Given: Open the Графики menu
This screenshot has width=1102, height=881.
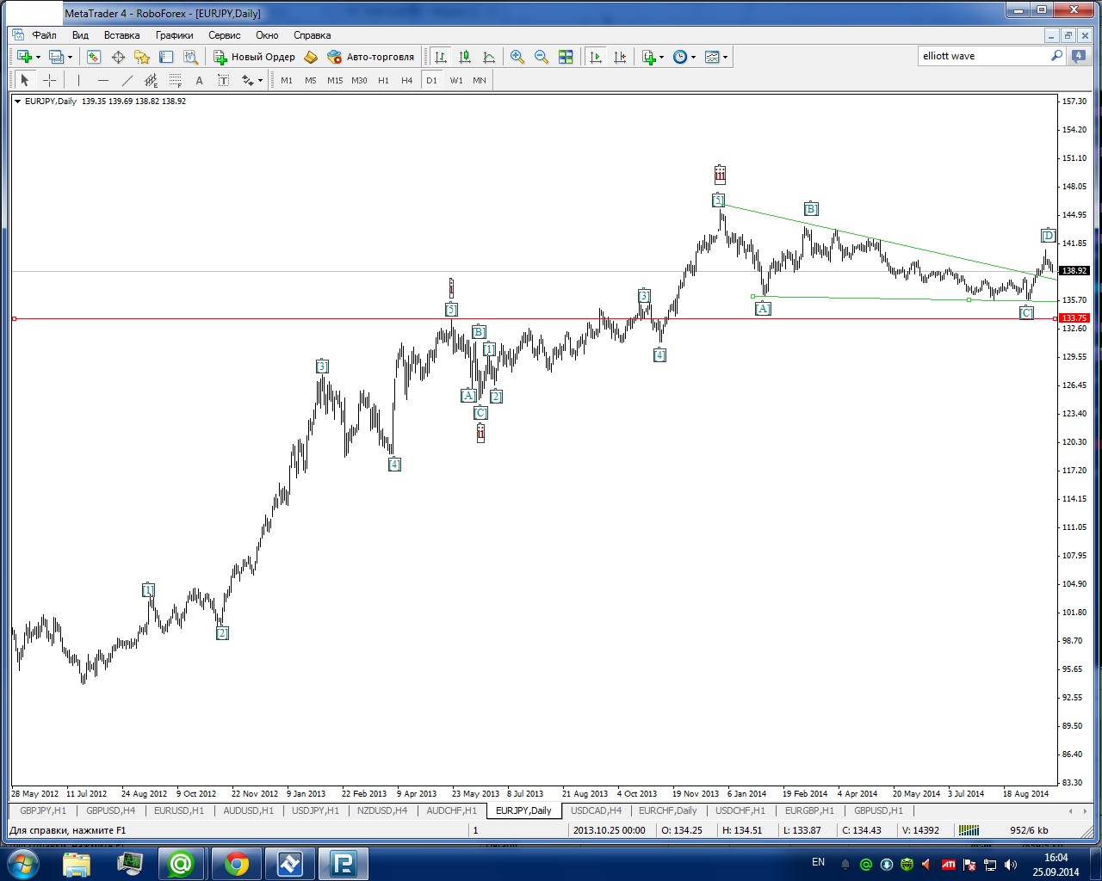Looking at the screenshot, I should click(174, 35).
